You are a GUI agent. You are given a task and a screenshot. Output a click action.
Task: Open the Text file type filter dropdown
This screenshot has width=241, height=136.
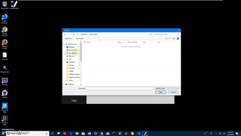point(167,88)
